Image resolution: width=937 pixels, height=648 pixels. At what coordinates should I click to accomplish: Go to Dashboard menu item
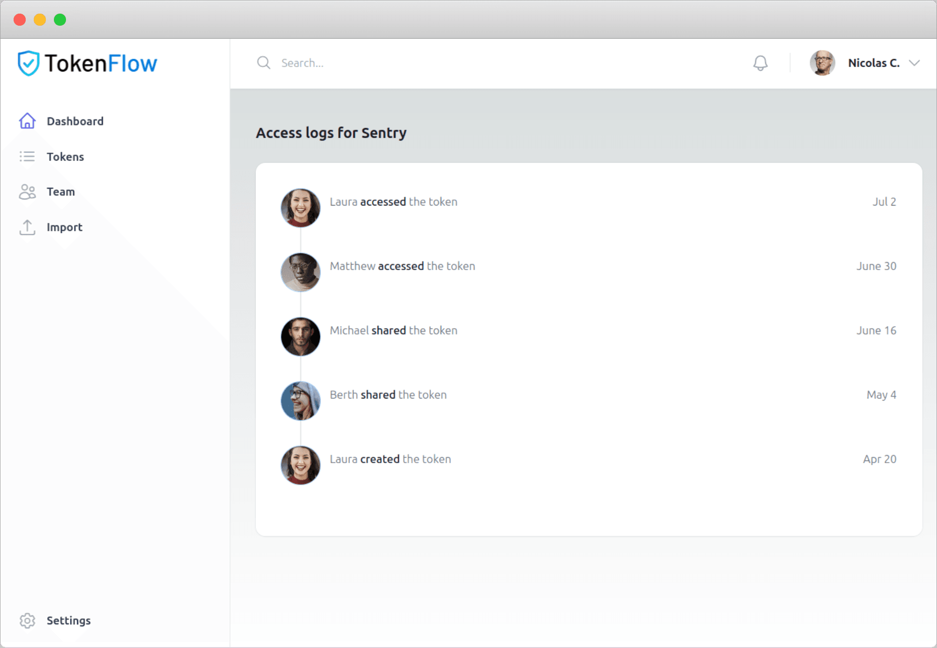(75, 121)
